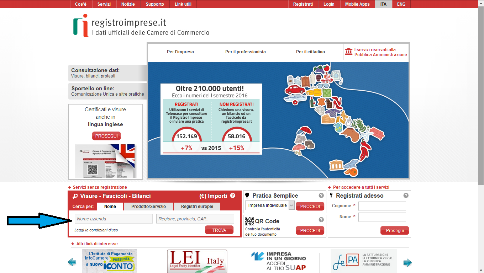Viewport: 484px width, 273px height.
Task: Click the QR Code help question mark
Action: click(321, 220)
